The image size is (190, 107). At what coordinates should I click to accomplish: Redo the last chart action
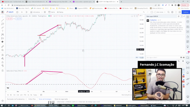148,12
